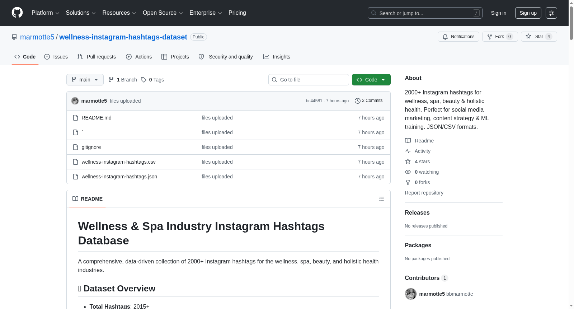Go to the Projects tab
Viewport: 574px width, 309px height.
(x=175, y=57)
